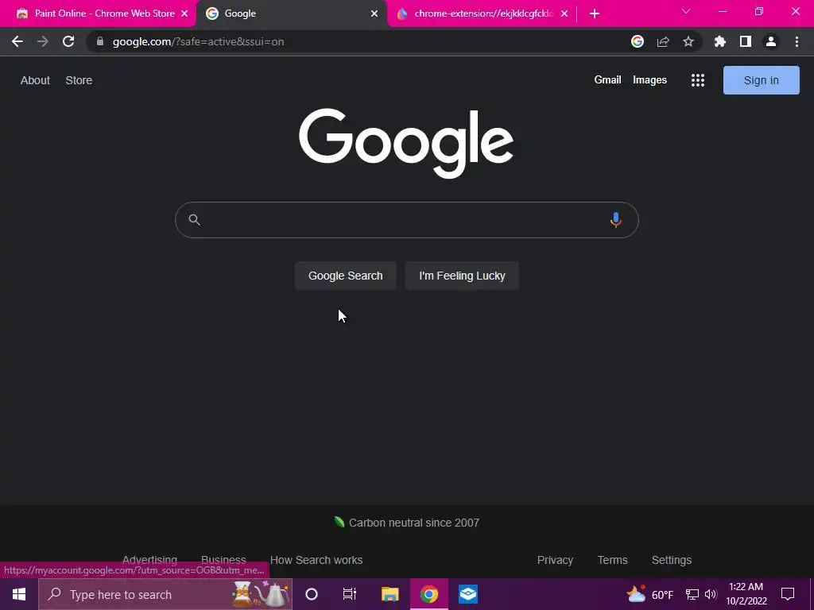This screenshot has height=610, width=814.
Task: Click the Google search input field
Action: pos(406,220)
